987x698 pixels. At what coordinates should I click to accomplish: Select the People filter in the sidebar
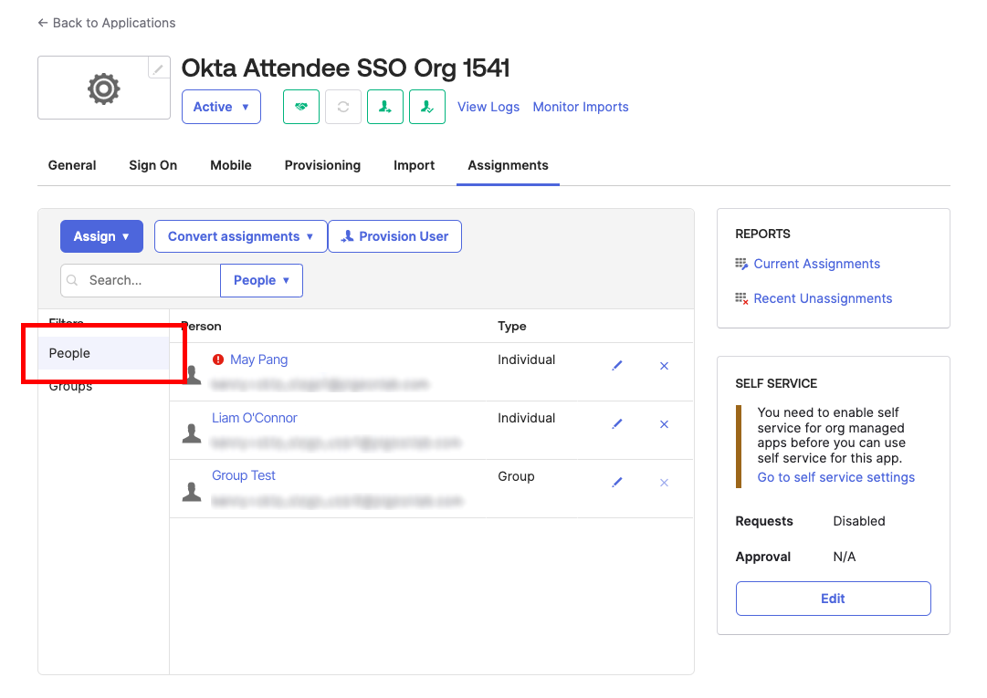(104, 353)
